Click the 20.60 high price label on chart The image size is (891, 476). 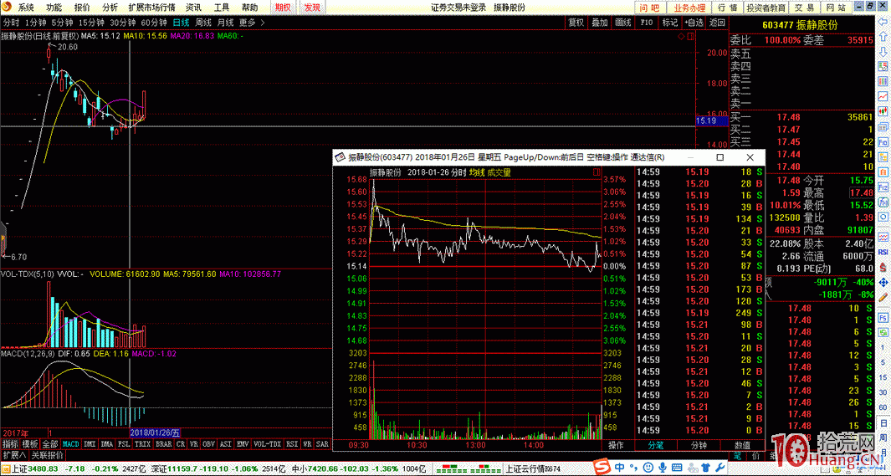click(68, 47)
